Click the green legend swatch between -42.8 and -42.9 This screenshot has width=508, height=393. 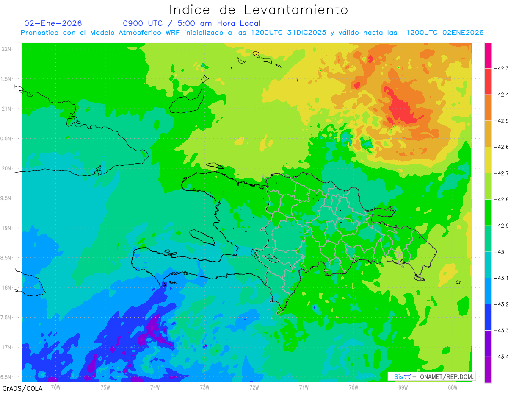488,212
